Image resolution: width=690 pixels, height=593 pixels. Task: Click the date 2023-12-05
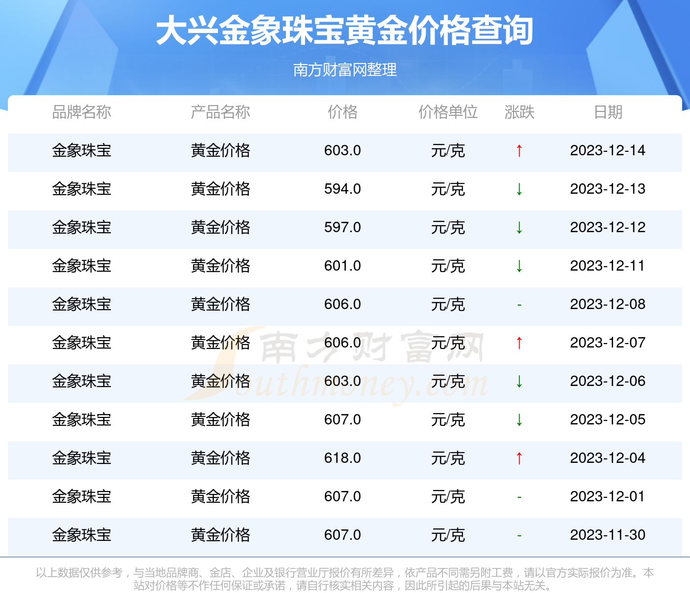(608, 419)
